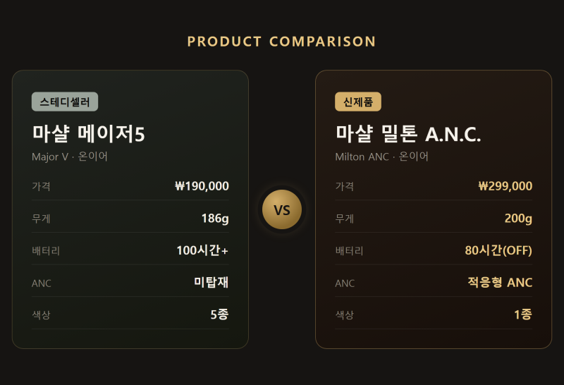Open the 마샬 밀톤 A.N.C. product title
This screenshot has width=564, height=385.
pos(408,133)
